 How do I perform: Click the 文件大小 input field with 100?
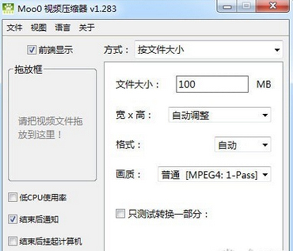point(212,84)
